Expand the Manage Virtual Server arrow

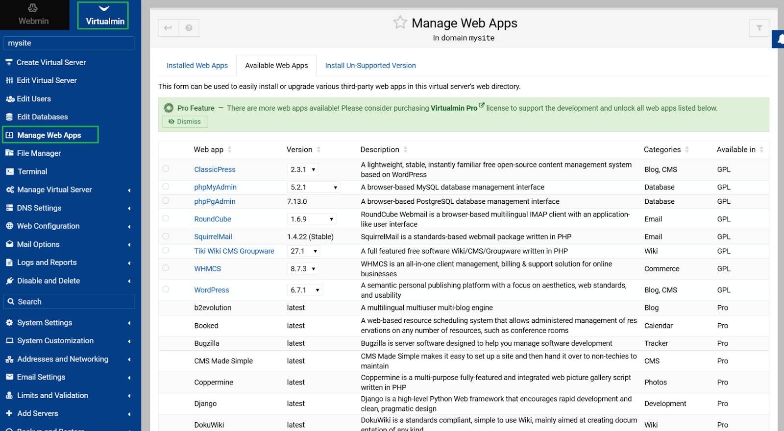pyautogui.click(x=129, y=190)
